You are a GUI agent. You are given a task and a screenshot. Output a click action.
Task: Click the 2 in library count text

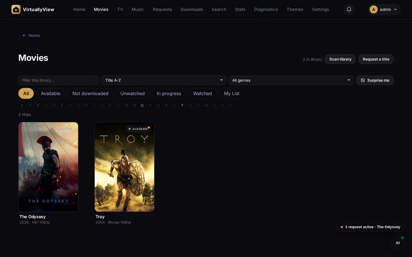tap(313, 59)
